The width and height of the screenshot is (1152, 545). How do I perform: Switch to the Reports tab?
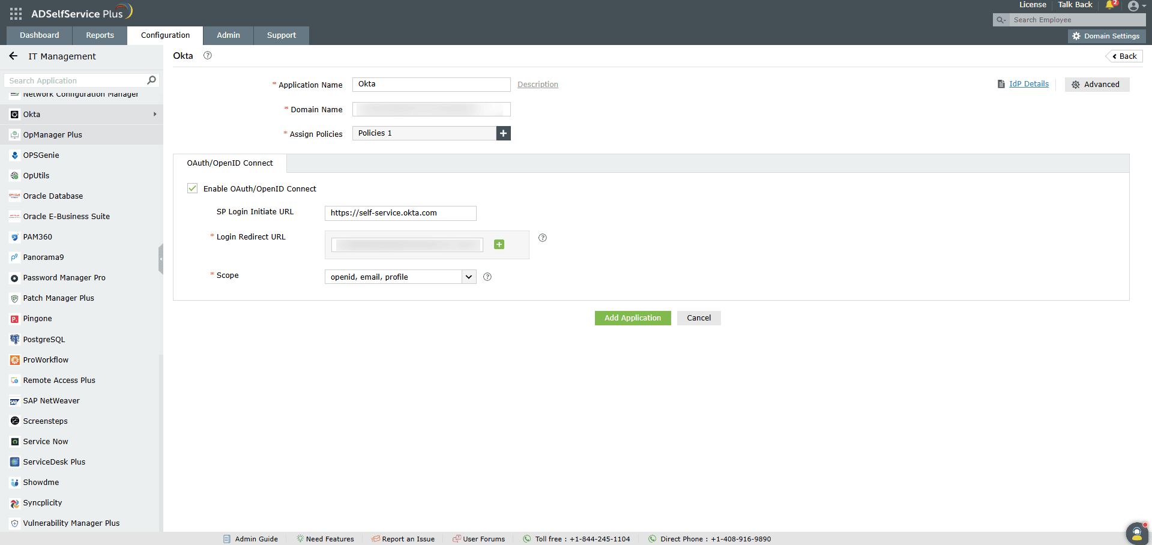[x=99, y=35]
